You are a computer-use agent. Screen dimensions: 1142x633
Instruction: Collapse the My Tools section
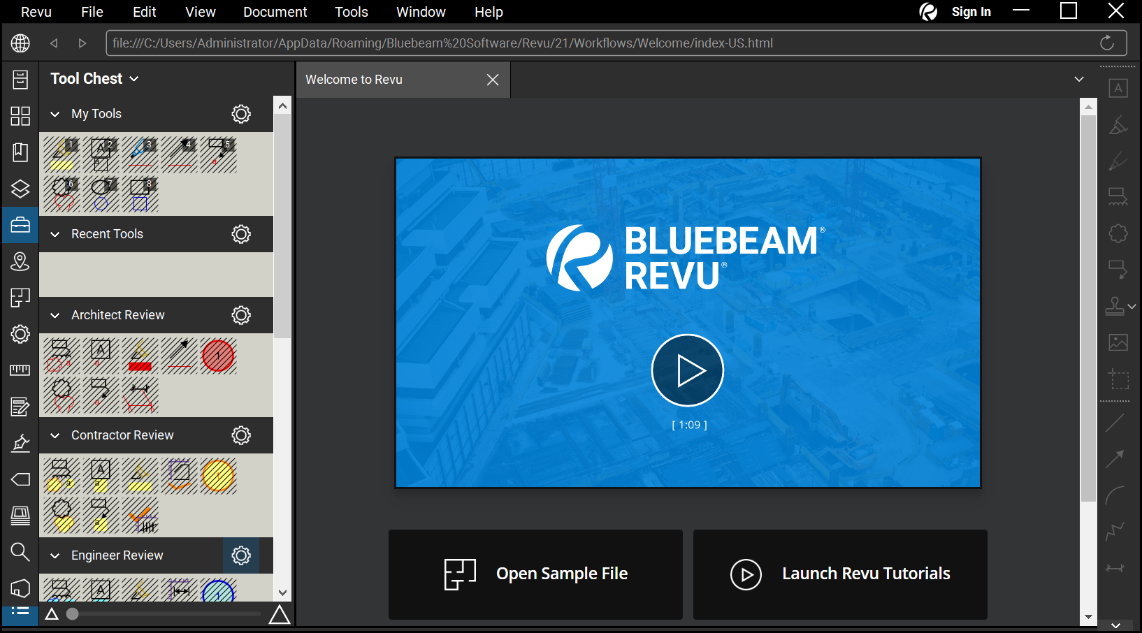55,114
